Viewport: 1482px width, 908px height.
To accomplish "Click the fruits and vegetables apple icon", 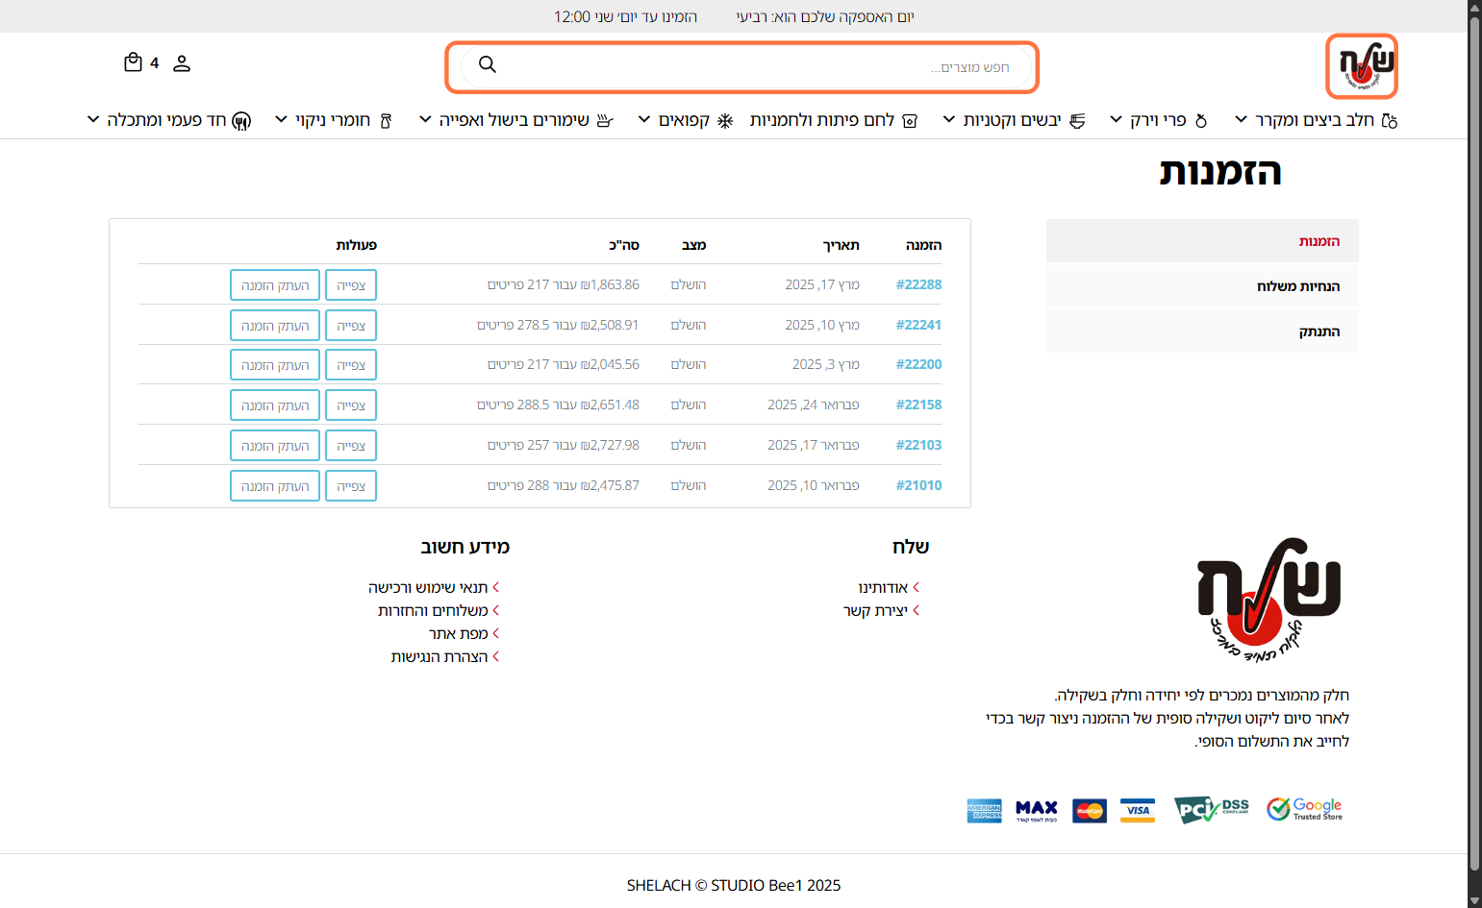I will [1200, 120].
